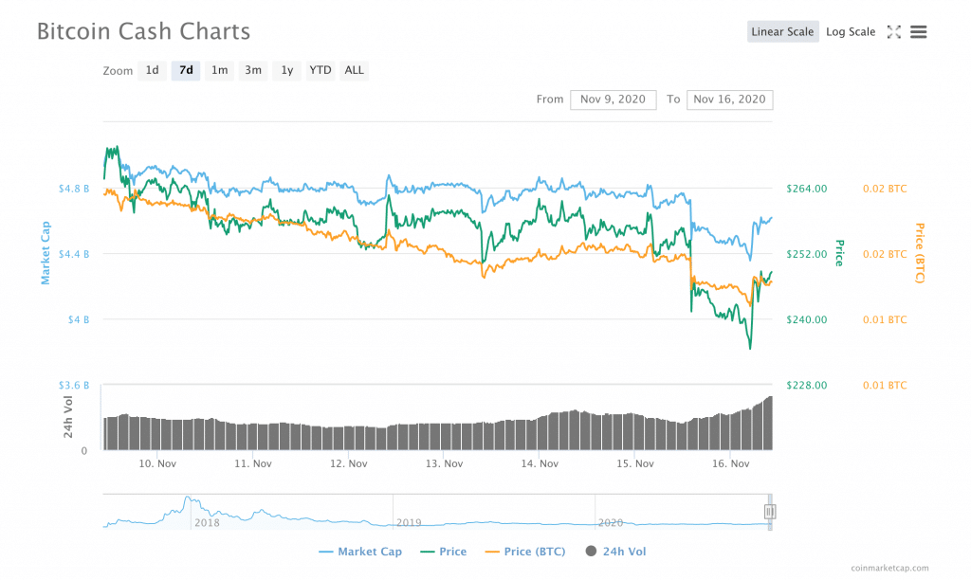
Task: Choose the YTD zoom option
Action: click(x=321, y=70)
